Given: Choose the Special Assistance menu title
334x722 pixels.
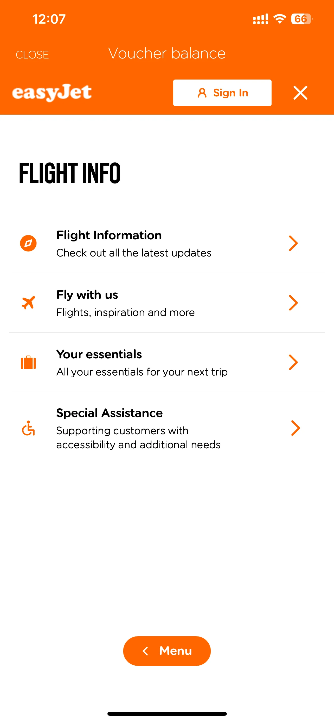Looking at the screenshot, I should point(109,413).
